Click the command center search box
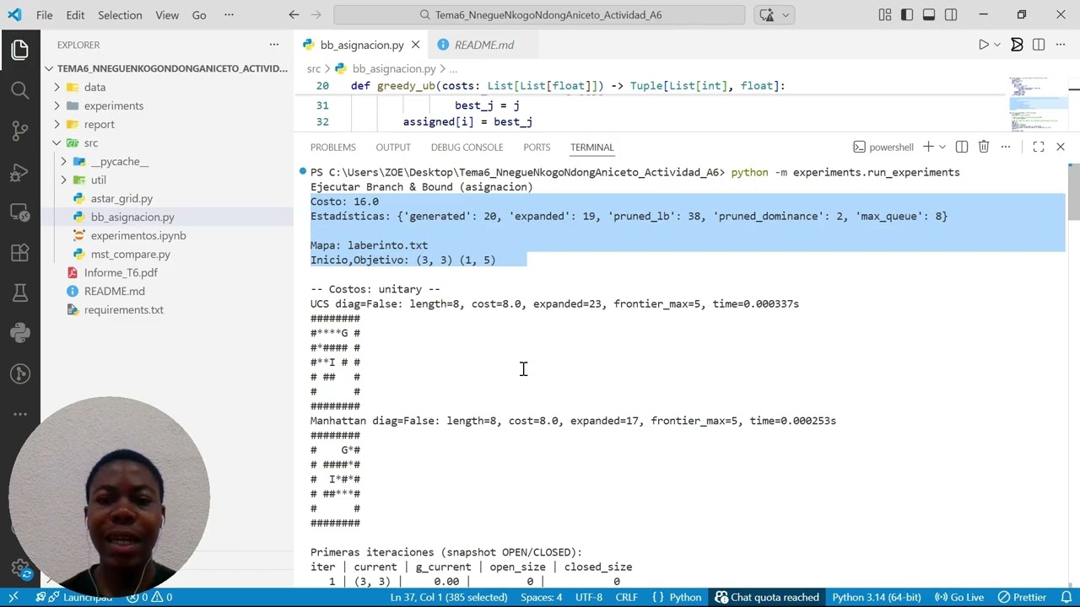This screenshot has width=1080, height=607. coord(539,14)
